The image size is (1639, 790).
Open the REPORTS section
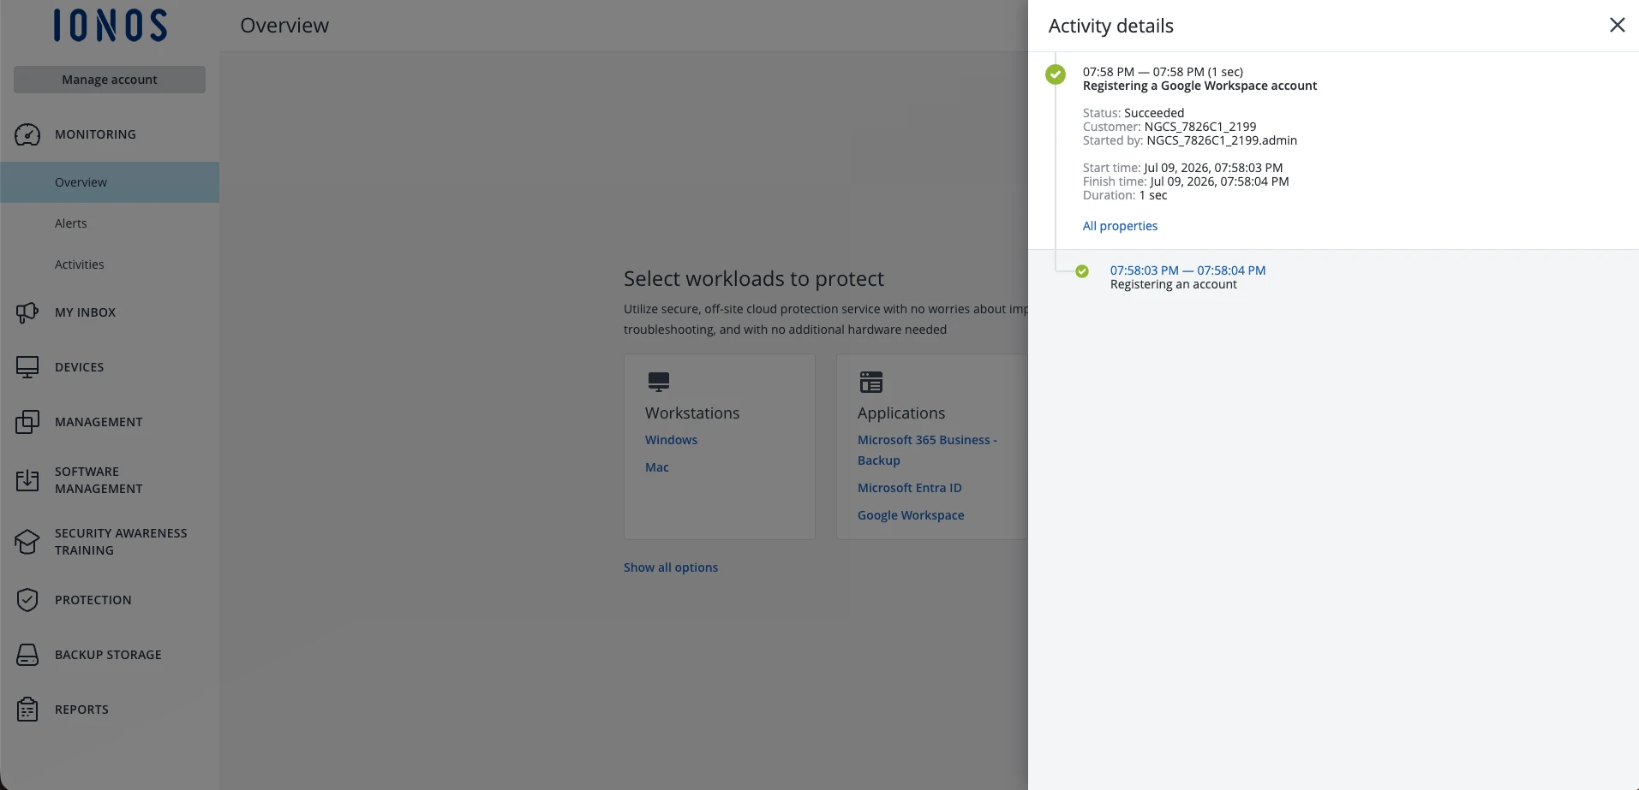[x=110, y=710]
